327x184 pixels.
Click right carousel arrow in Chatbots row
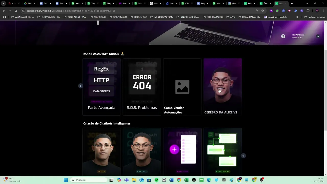click(x=243, y=156)
